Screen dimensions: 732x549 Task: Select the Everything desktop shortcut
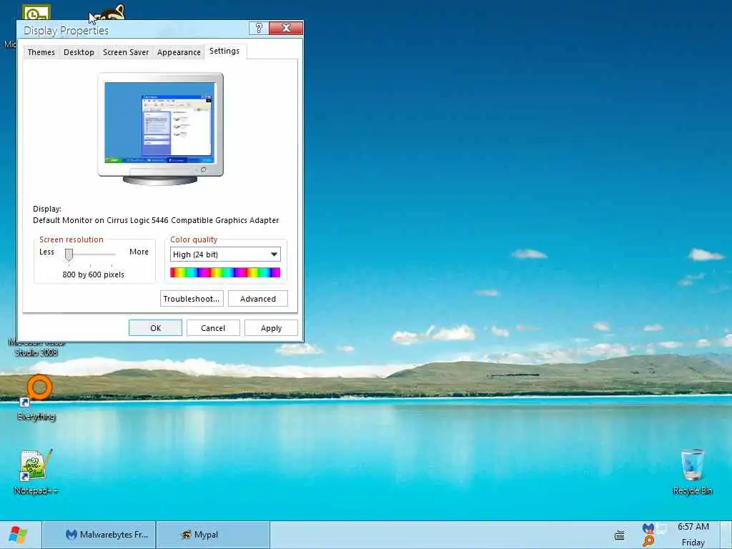[x=36, y=397]
